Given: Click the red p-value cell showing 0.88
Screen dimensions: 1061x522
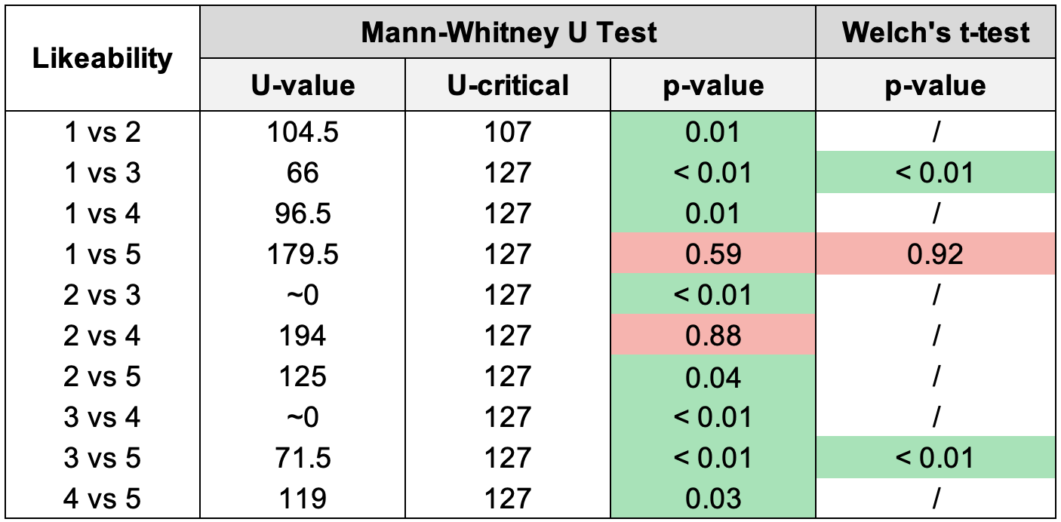Looking at the screenshot, I should click(713, 335).
